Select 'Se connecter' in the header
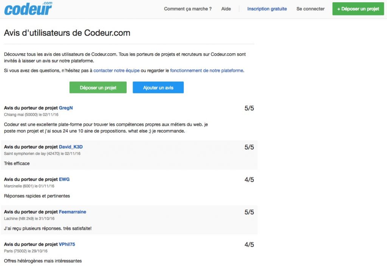This screenshot has width=387, height=268. point(310,9)
